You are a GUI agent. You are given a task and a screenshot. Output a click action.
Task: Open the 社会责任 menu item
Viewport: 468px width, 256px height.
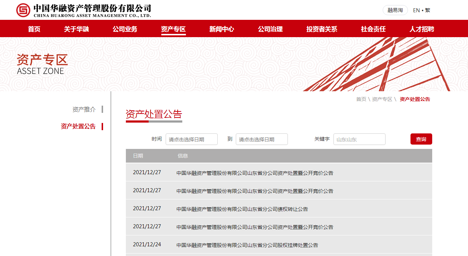click(x=373, y=29)
